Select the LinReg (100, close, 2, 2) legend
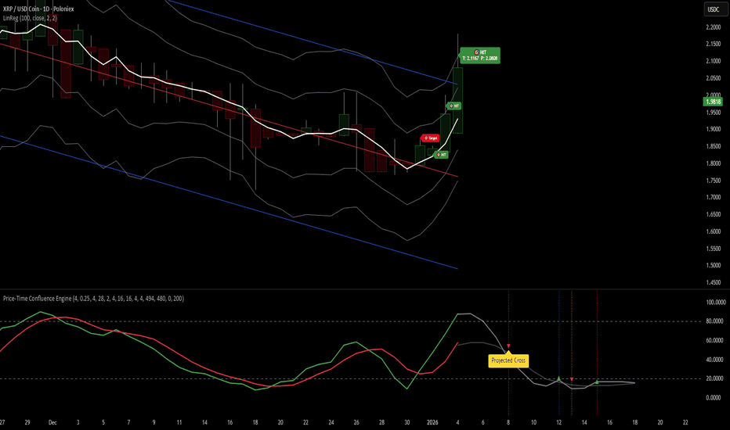Image resolution: width=730 pixels, height=430 pixels. [x=30, y=18]
